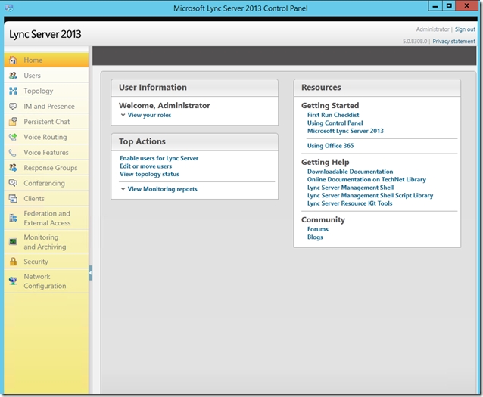The width and height of the screenshot is (483, 397).
Task: Collapse the navigation pane splitter arrow
Action: point(91,273)
